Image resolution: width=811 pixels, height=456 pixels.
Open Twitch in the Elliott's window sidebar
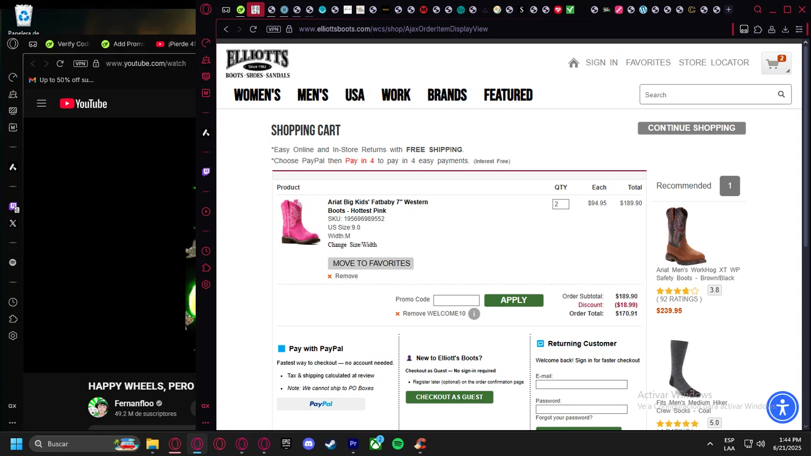pos(206,172)
